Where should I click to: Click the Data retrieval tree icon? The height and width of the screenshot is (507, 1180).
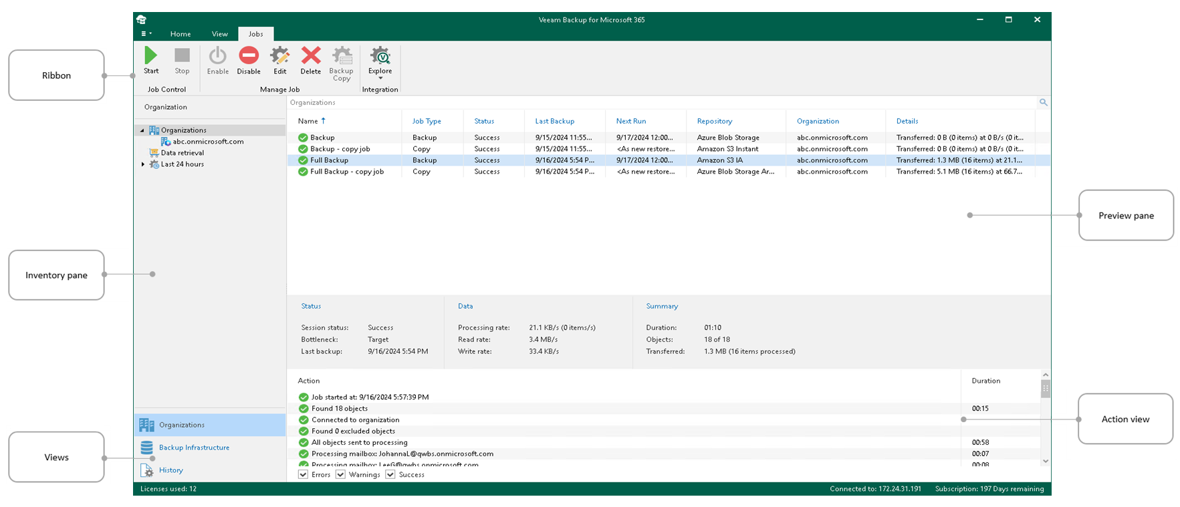(x=154, y=153)
